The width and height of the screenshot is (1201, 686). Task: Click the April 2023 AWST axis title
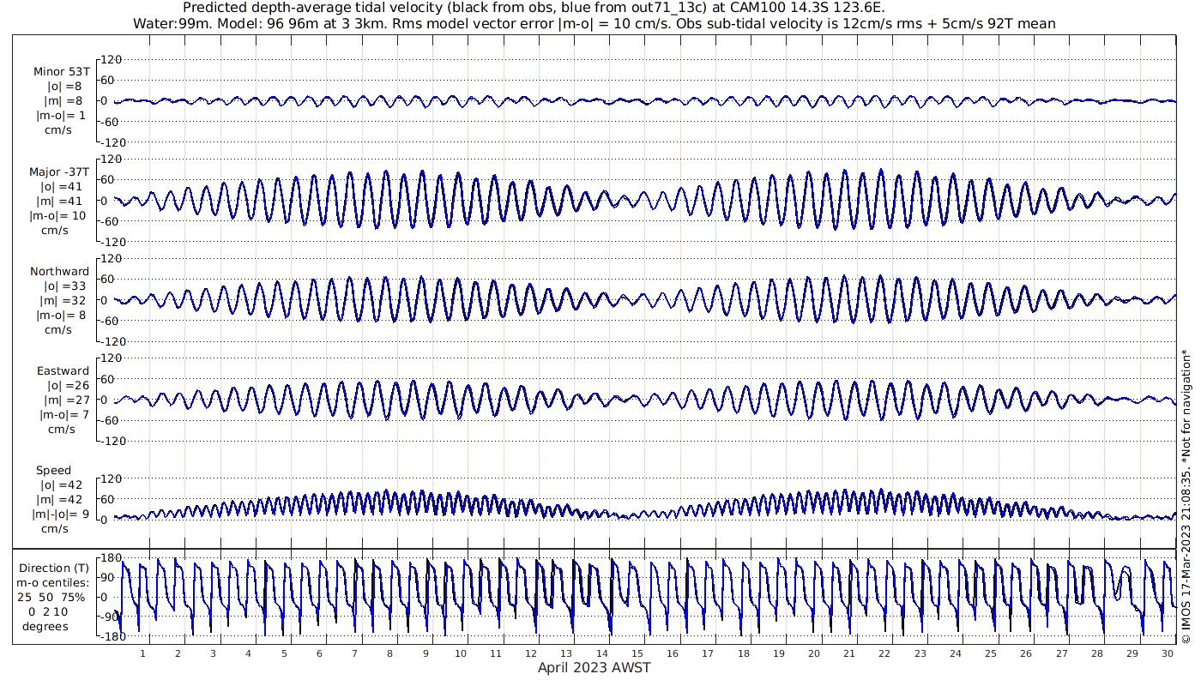(x=594, y=667)
